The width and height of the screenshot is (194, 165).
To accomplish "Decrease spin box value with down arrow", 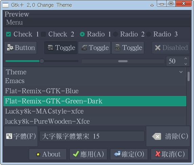I will (x=186, y=64).
